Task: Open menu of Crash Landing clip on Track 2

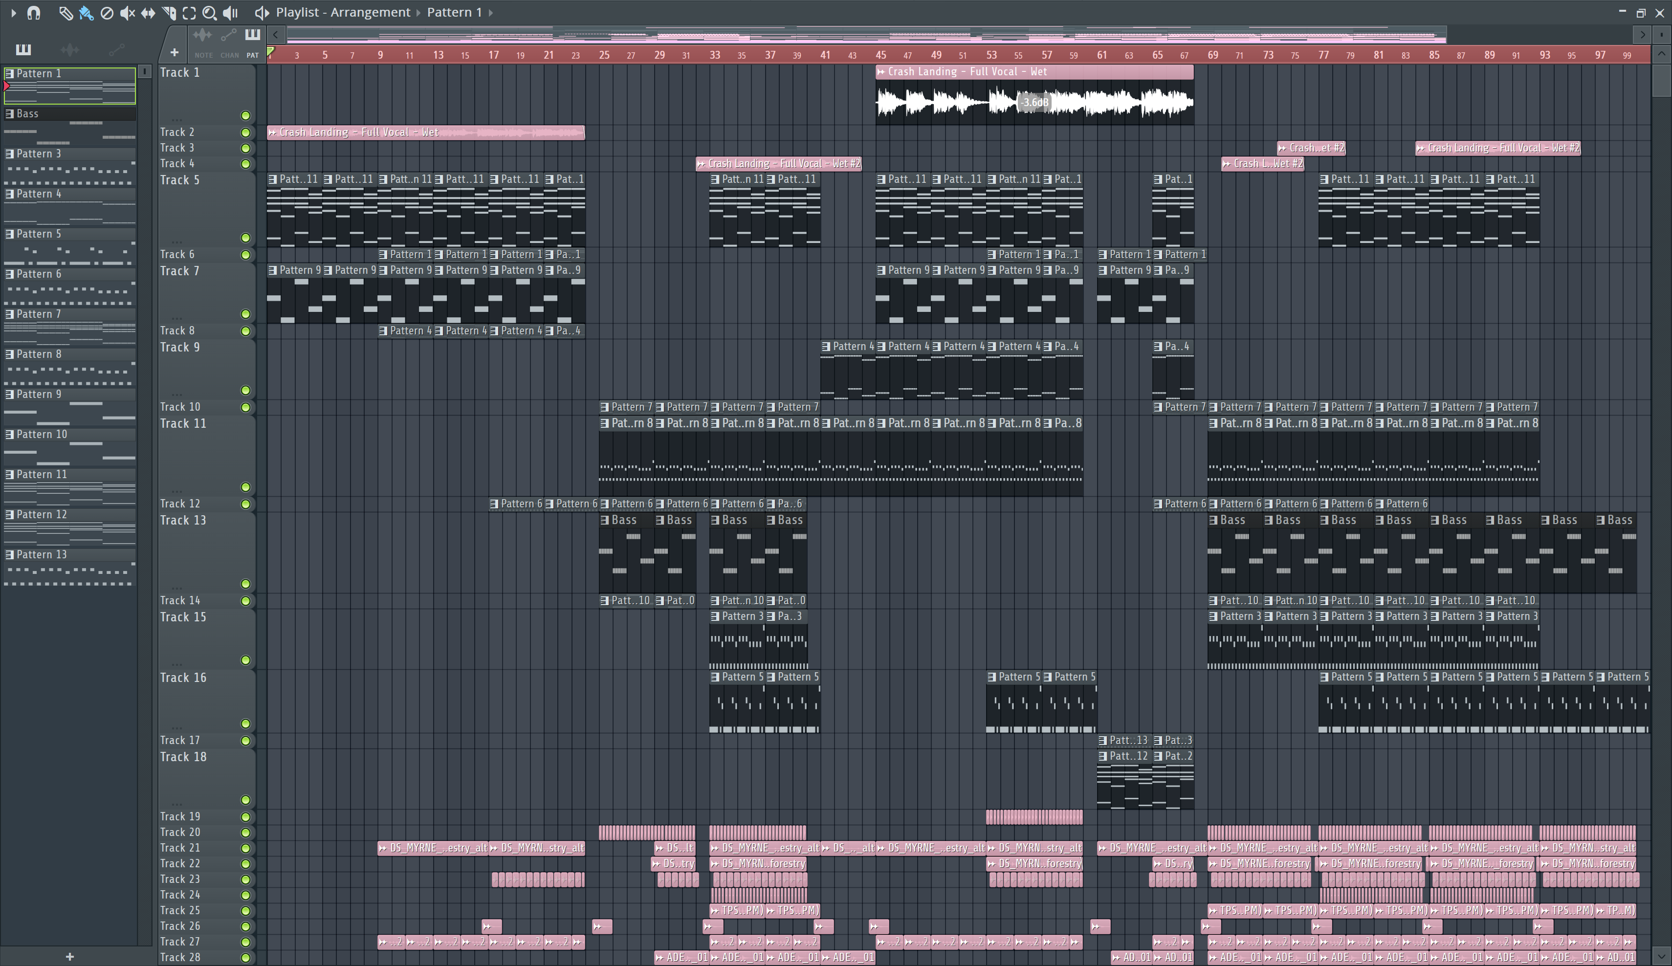Action: (x=272, y=132)
